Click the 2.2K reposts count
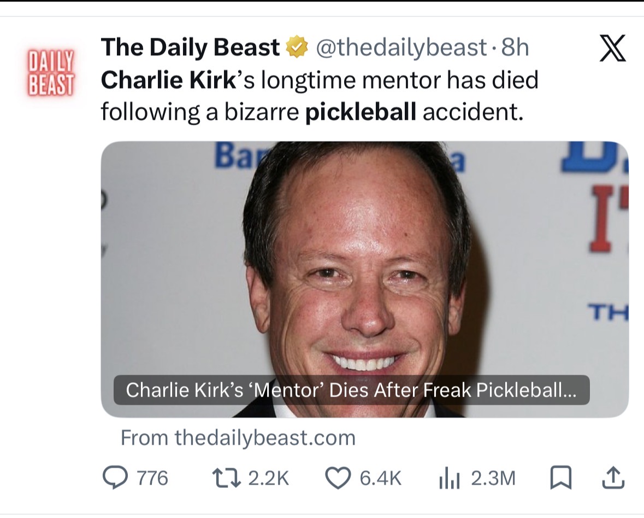Viewport: 644px width, 518px height. [x=269, y=479]
